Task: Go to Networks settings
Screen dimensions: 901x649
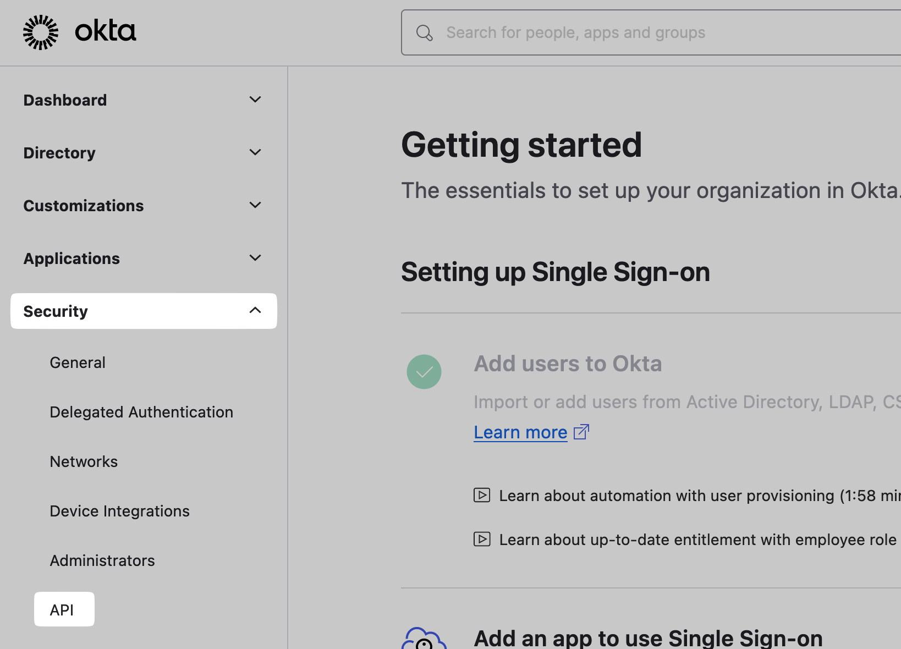Action: coord(84,461)
